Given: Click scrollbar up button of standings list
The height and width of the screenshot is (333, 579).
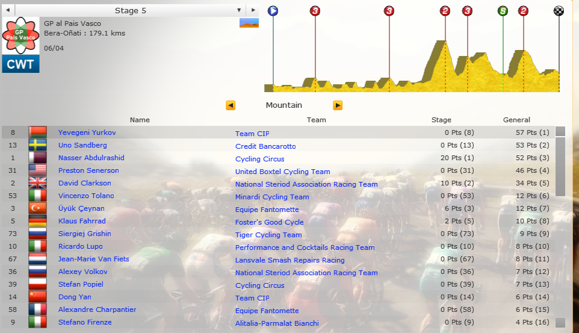Looking at the screenshot, I should click(560, 131).
